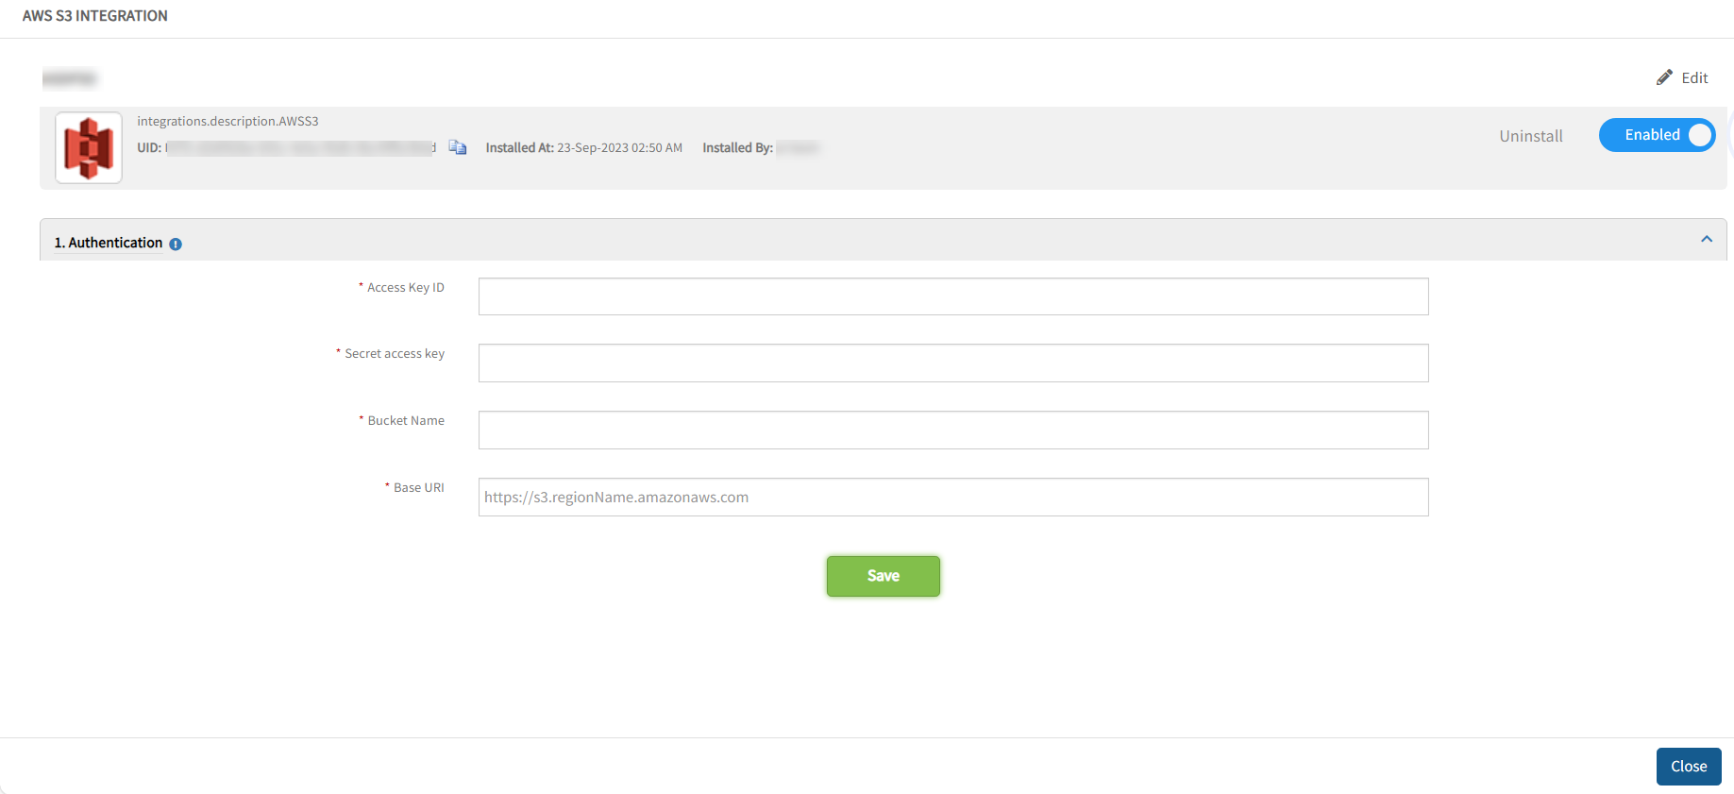Close the AWS S3 integration dialog
Screen dimensions: 1734x794
(1689, 767)
